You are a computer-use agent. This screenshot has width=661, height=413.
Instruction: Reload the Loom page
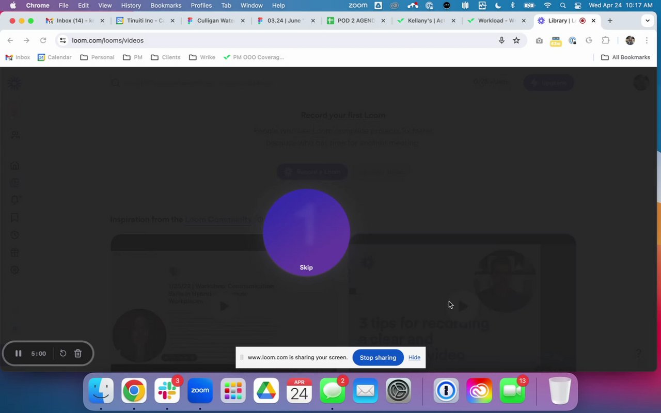(43, 40)
